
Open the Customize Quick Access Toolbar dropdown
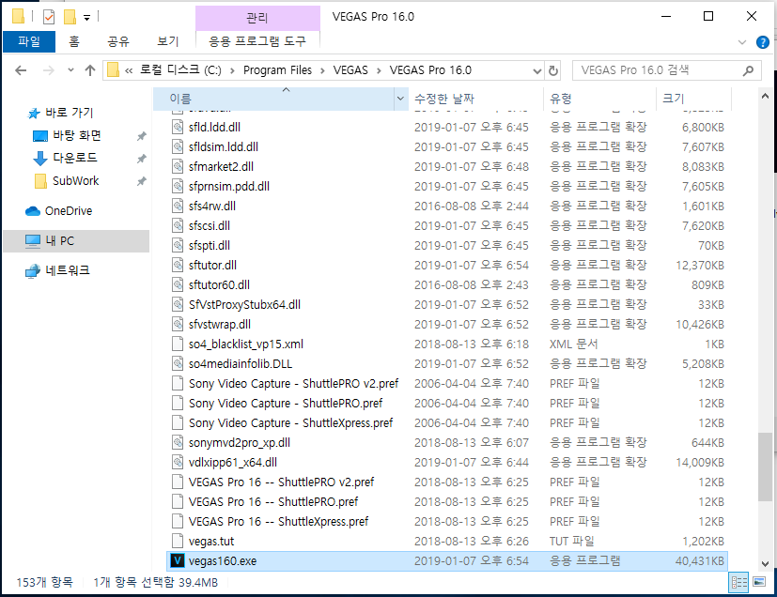tap(86, 19)
